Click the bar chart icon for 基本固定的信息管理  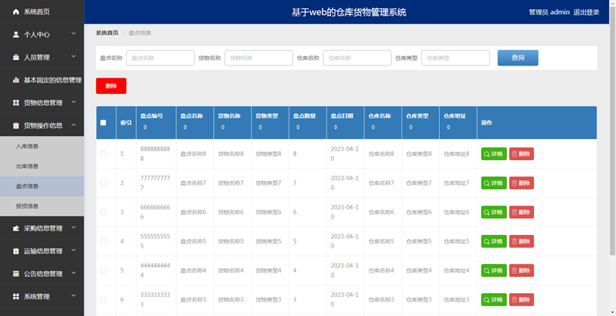click(16, 80)
